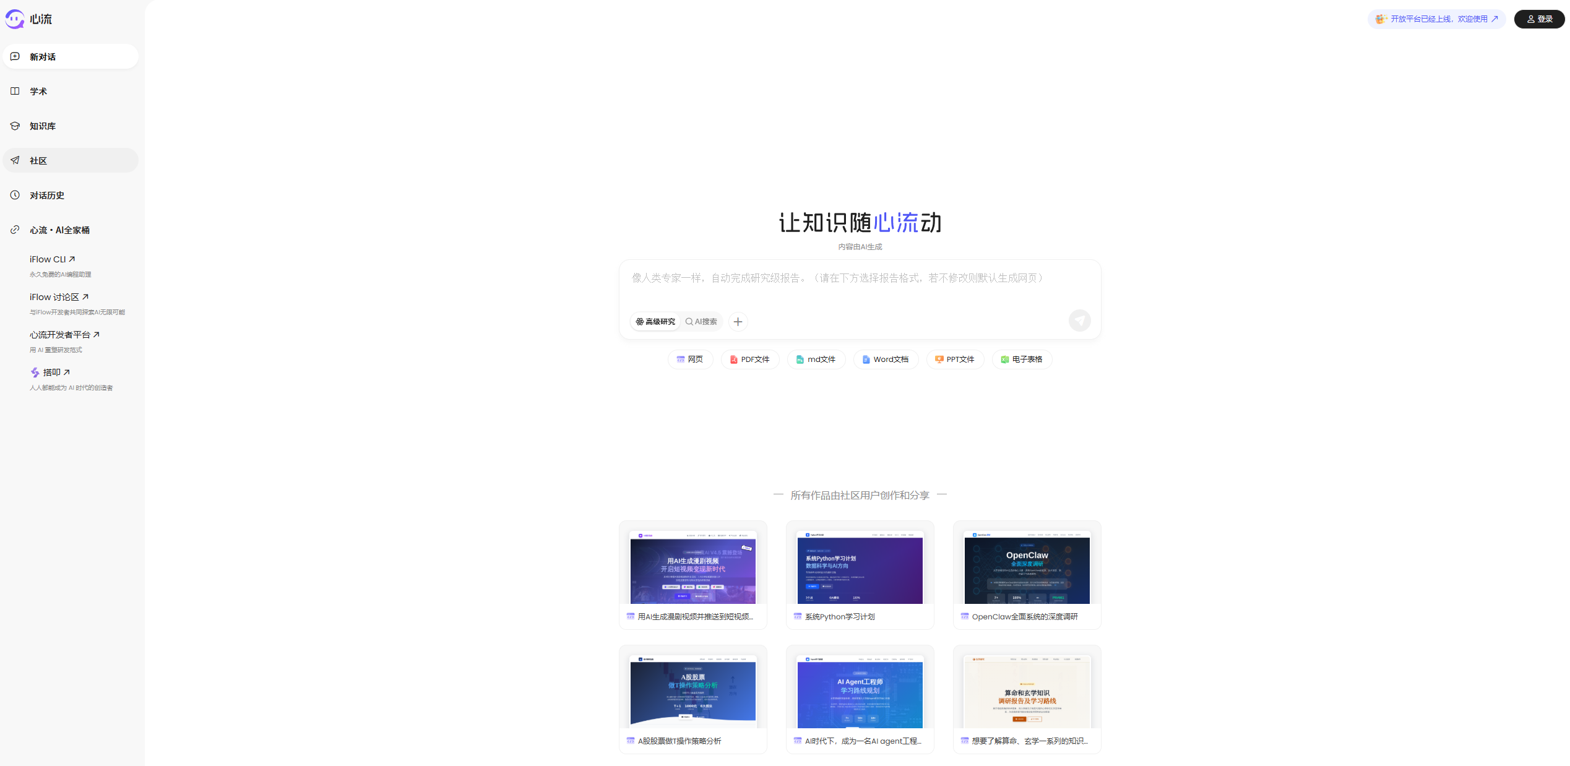Click the plus button to add attachment

738,322
